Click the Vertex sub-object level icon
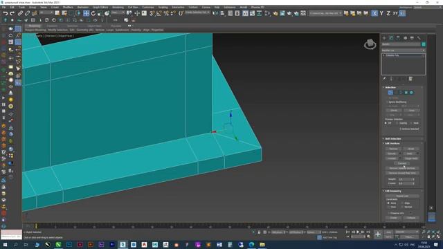This screenshot has width=443, height=249. coord(390,93)
